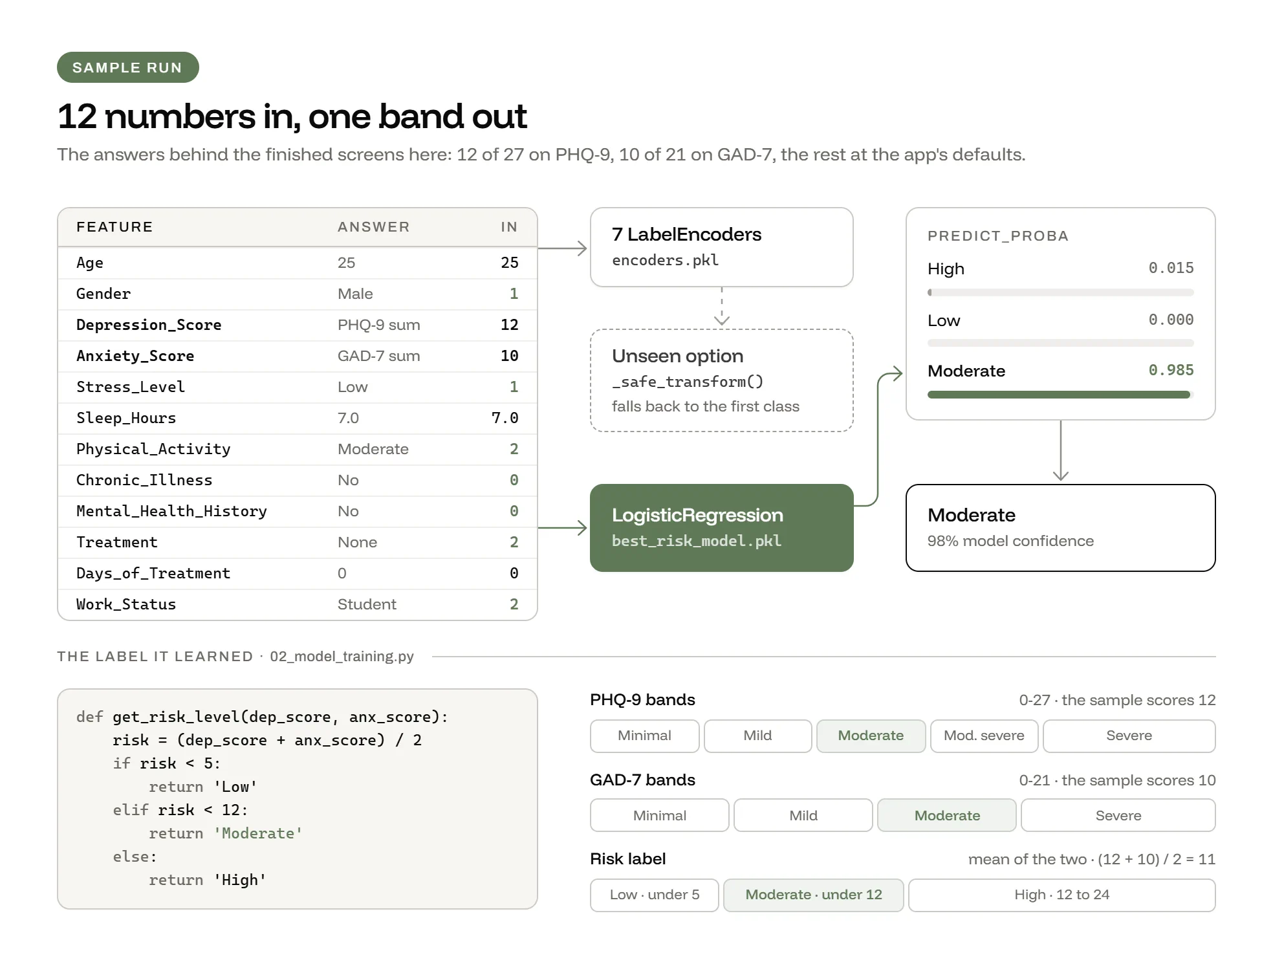This screenshot has height=973, width=1273.
Task: Choose Mild in GAD-7 bands
Action: (x=803, y=816)
